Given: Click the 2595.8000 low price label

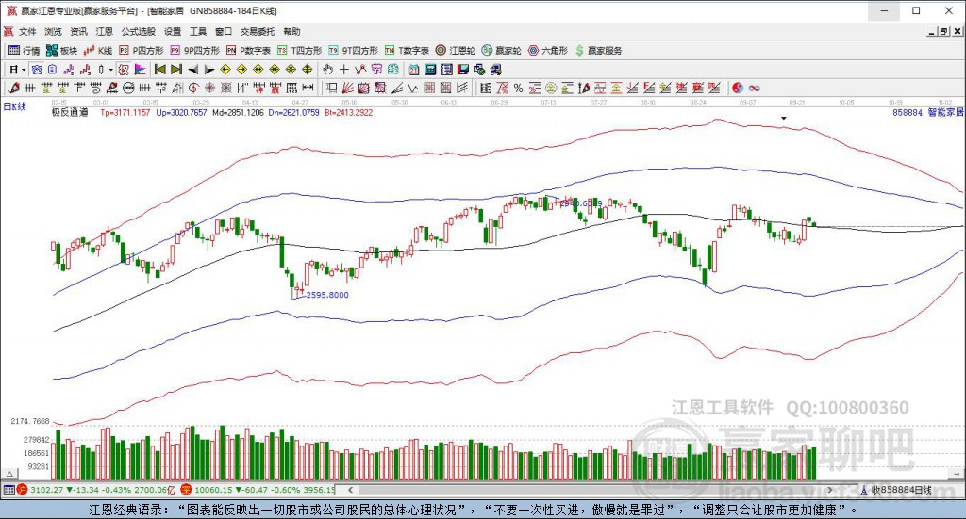Looking at the screenshot, I should pos(327,295).
